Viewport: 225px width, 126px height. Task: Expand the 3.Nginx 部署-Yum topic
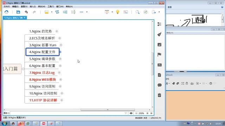click(x=61, y=45)
